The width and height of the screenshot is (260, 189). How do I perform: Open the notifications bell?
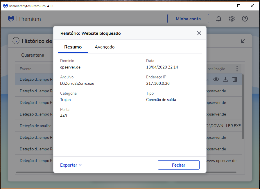219,19
